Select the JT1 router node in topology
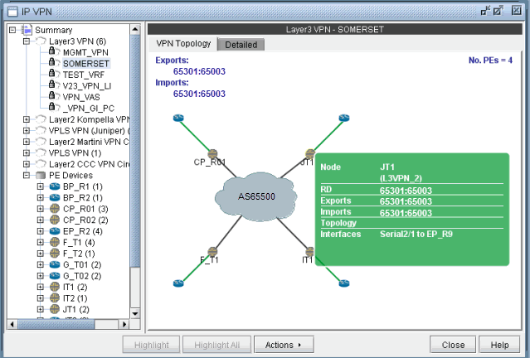Image resolution: width=530 pixels, height=358 pixels. click(309, 153)
